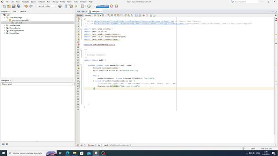Open the Refactor menu
The image size is (278, 156).
pos(42,2)
